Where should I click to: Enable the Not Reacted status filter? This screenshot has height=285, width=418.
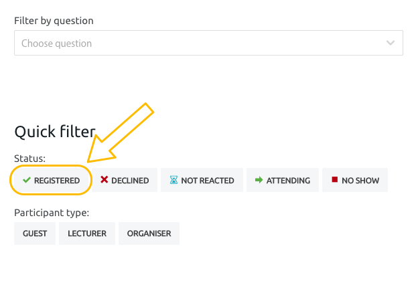[201, 181]
